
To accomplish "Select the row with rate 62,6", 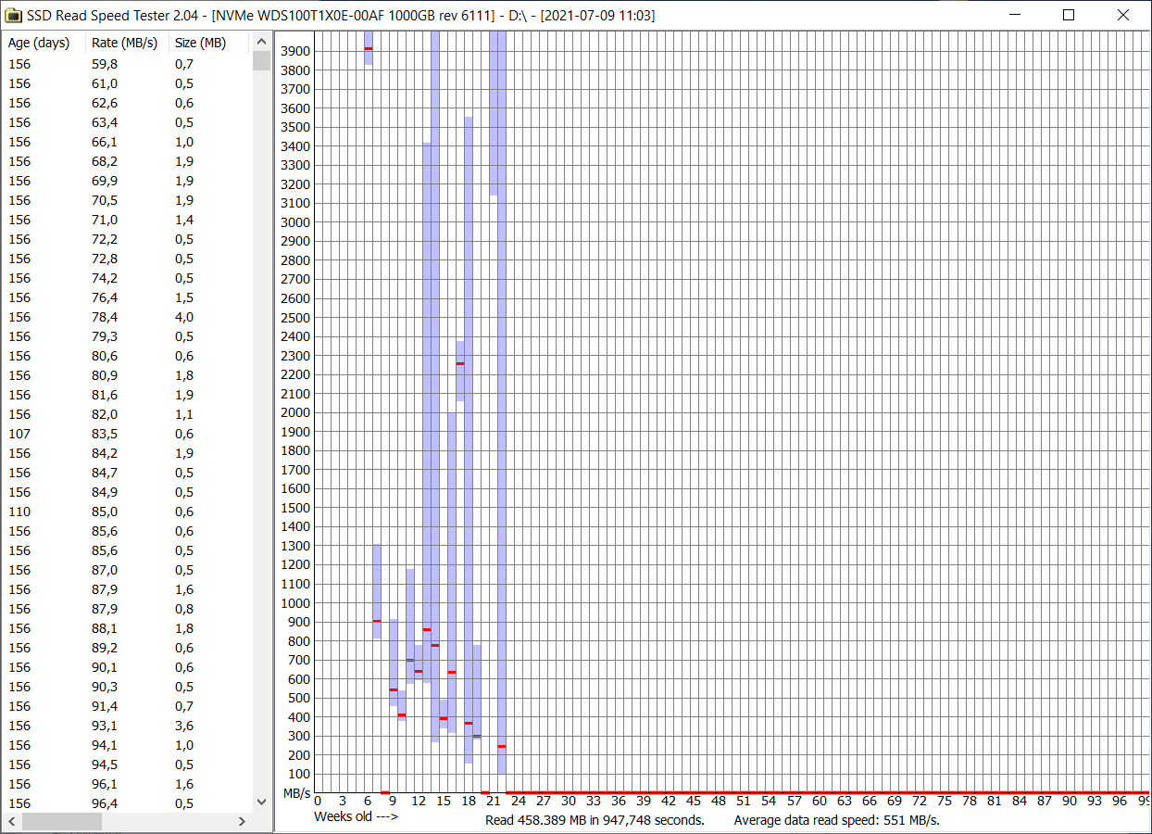I will (x=127, y=103).
